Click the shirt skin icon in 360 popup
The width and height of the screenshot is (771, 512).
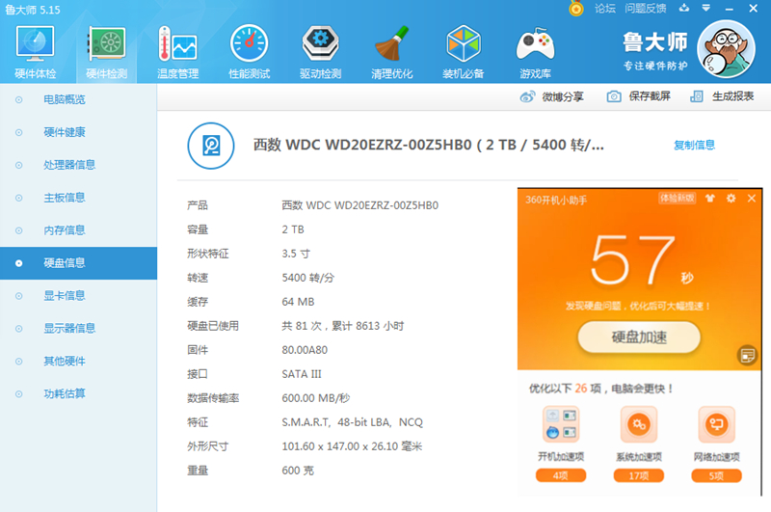pyautogui.click(x=710, y=199)
